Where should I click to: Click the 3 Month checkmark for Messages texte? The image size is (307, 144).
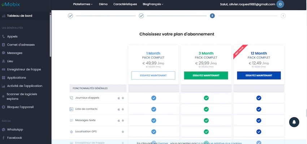click(x=206, y=121)
